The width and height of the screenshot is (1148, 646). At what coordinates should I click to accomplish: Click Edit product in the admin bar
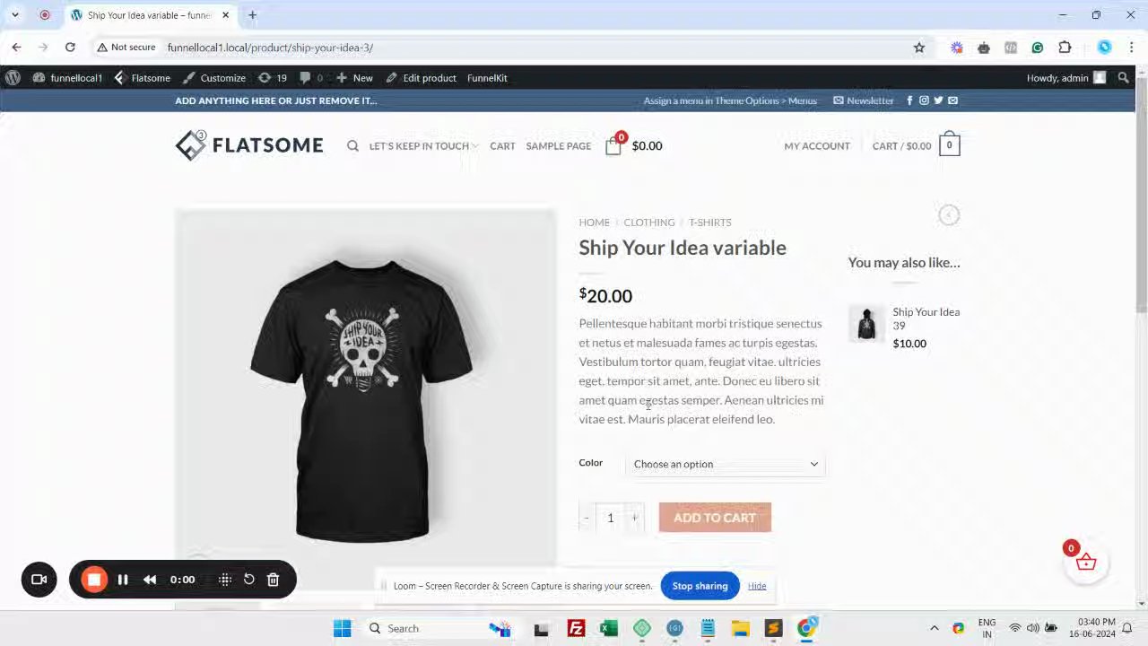click(421, 78)
